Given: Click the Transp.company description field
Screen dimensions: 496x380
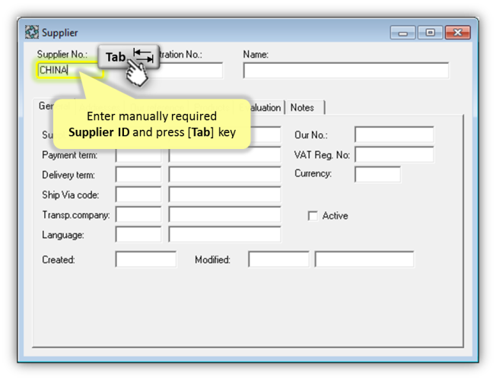Looking at the screenshot, I should [x=224, y=214].
